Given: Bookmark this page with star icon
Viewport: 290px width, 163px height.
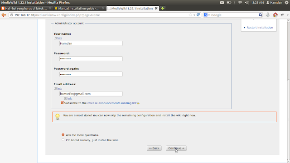Looking at the screenshot, I should pos(190,15).
